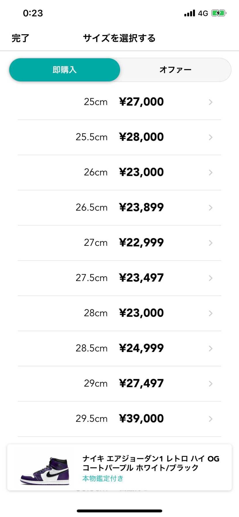
Task: Switch to the オファー tab
Action: pos(175,70)
